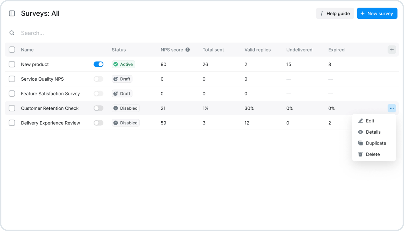
Task: Open the NPS score help tooltip icon
Action: coord(188,50)
